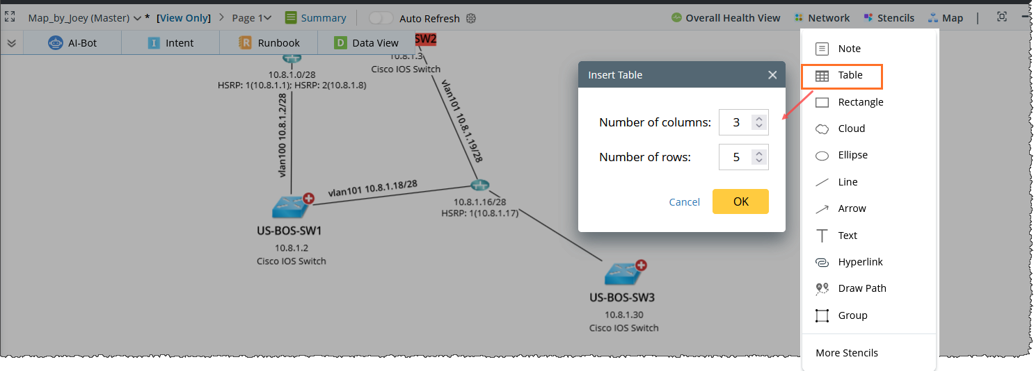Click the Overall Health View icon
The height and width of the screenshot is (371, 1034).
click(x=676, y=18)
